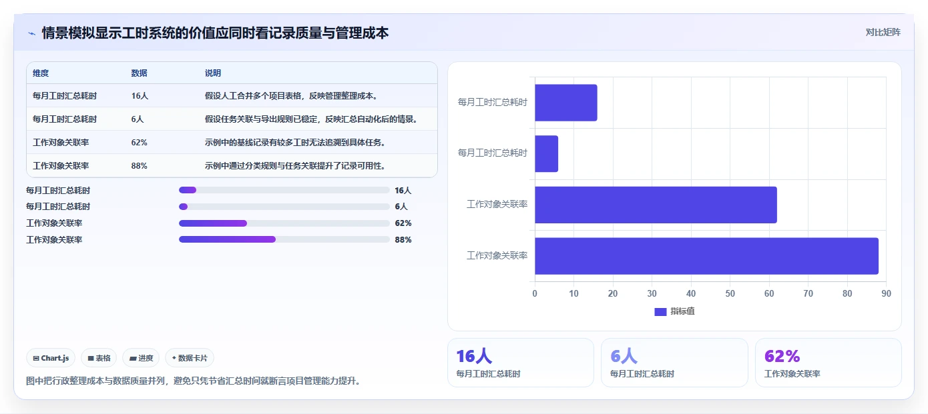Click the chart axis label beside the 62 bar
This screenshot has width=928, height=414.
(497, 205)
